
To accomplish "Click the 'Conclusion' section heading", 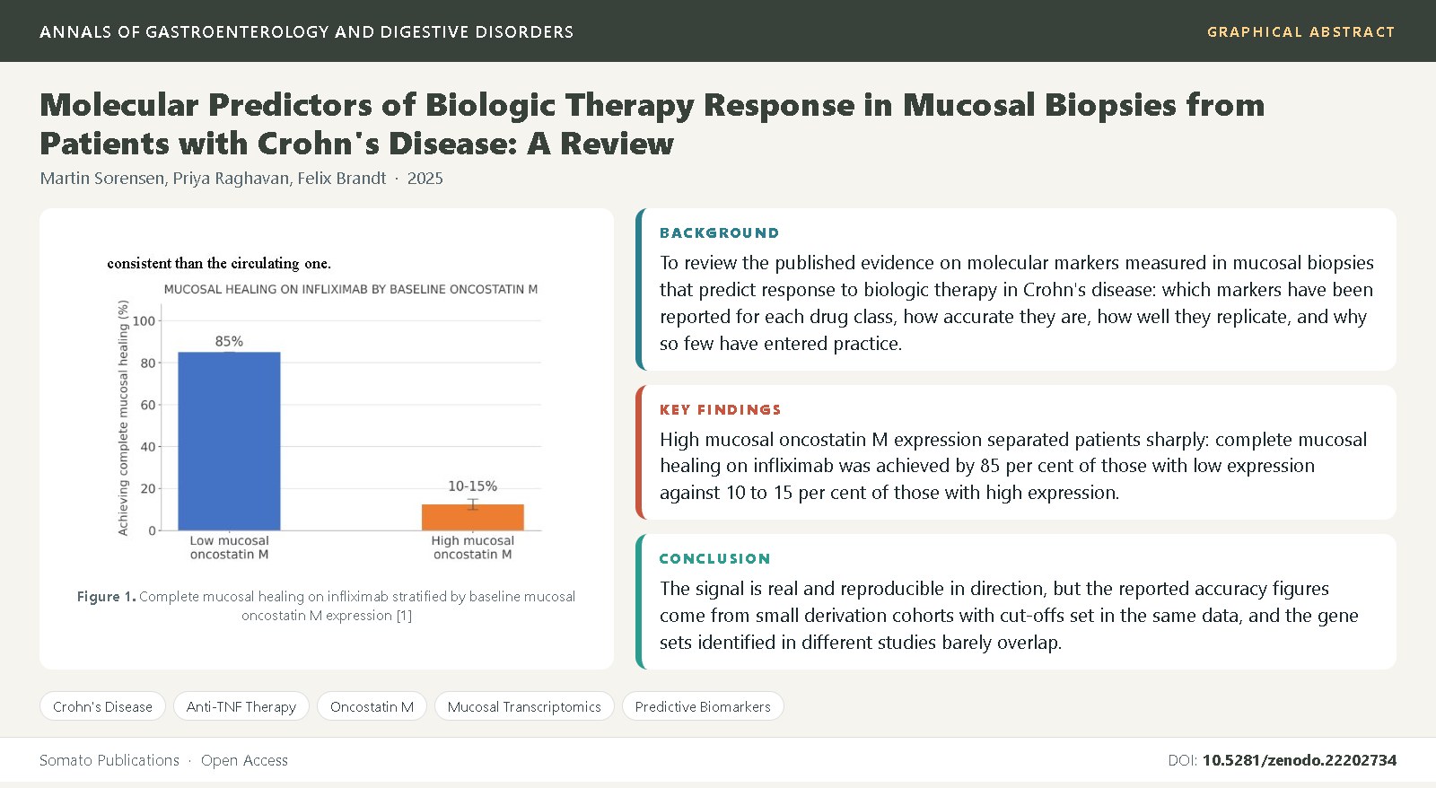I will tap(715, 559).
